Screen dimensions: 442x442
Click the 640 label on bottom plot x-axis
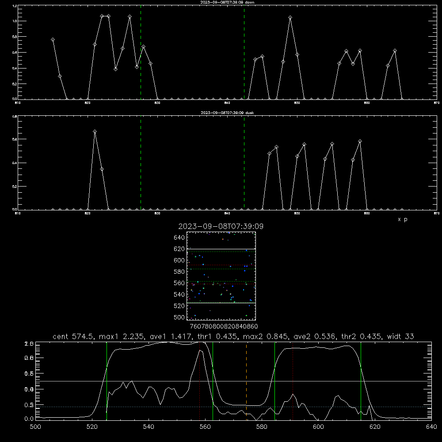(431, 427)
